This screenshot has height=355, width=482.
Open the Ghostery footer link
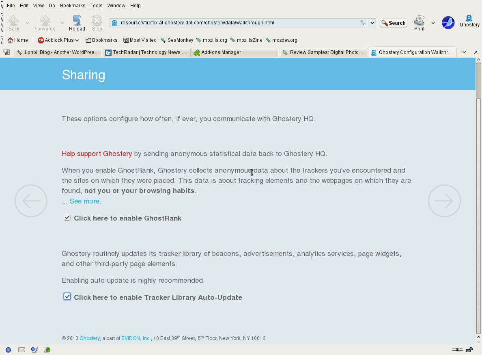(89, 338)
